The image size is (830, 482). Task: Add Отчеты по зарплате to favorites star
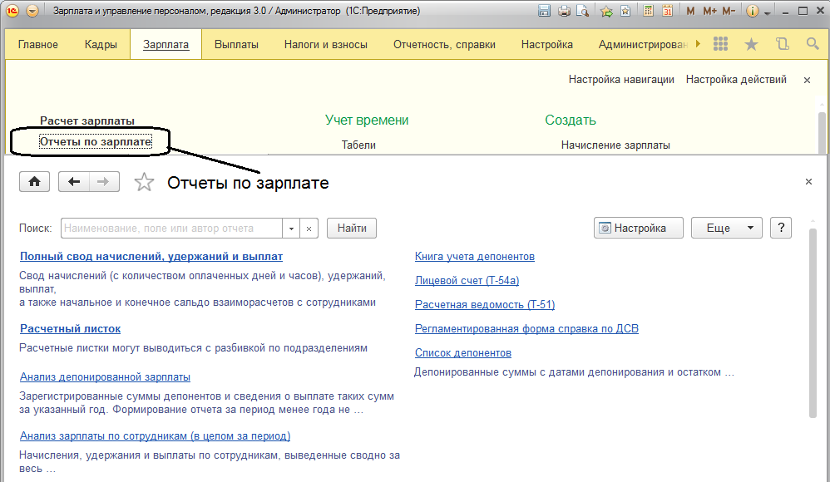(144, 182)
